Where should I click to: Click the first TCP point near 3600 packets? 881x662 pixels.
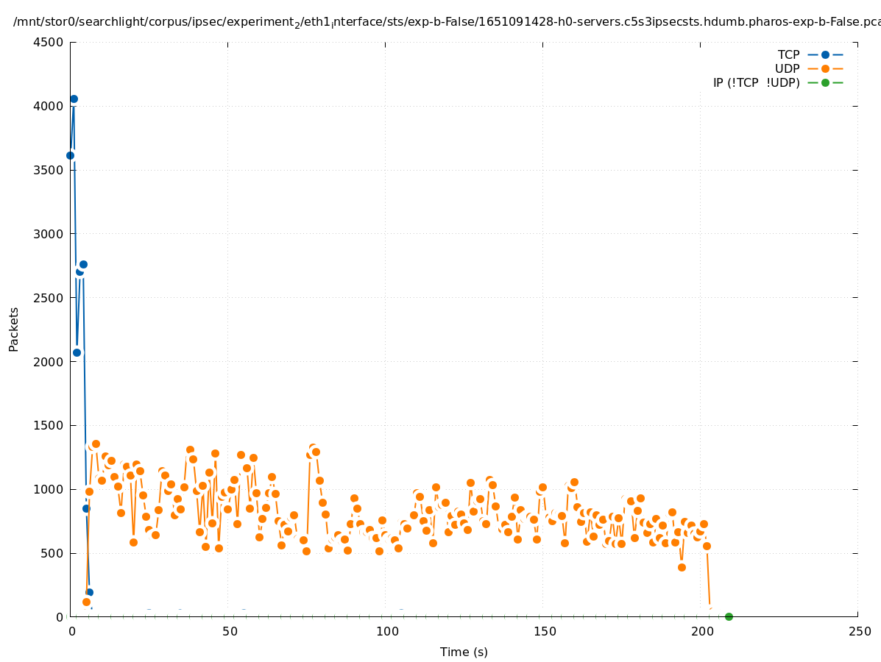point(71,155)
